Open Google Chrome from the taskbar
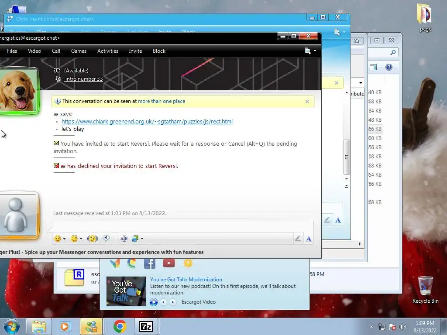This screenshot has width=447, height=335. pyautogui.click(x=120, y=326)
